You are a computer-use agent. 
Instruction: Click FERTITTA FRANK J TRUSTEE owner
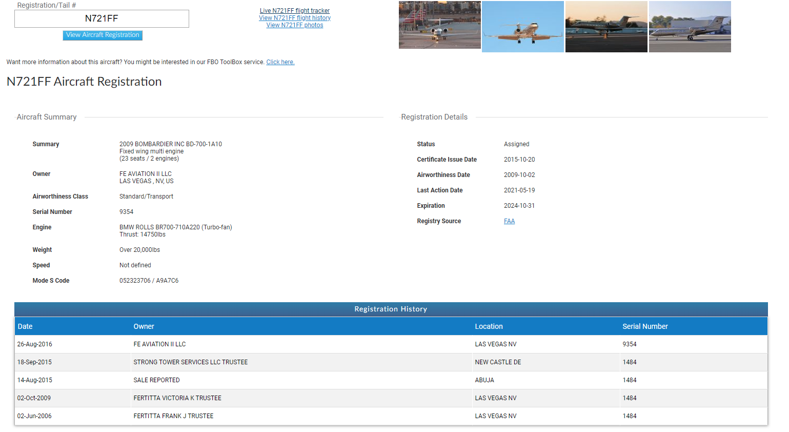(173, 416)
